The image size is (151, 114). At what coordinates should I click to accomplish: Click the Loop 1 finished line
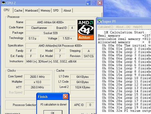tap(127, 49)
